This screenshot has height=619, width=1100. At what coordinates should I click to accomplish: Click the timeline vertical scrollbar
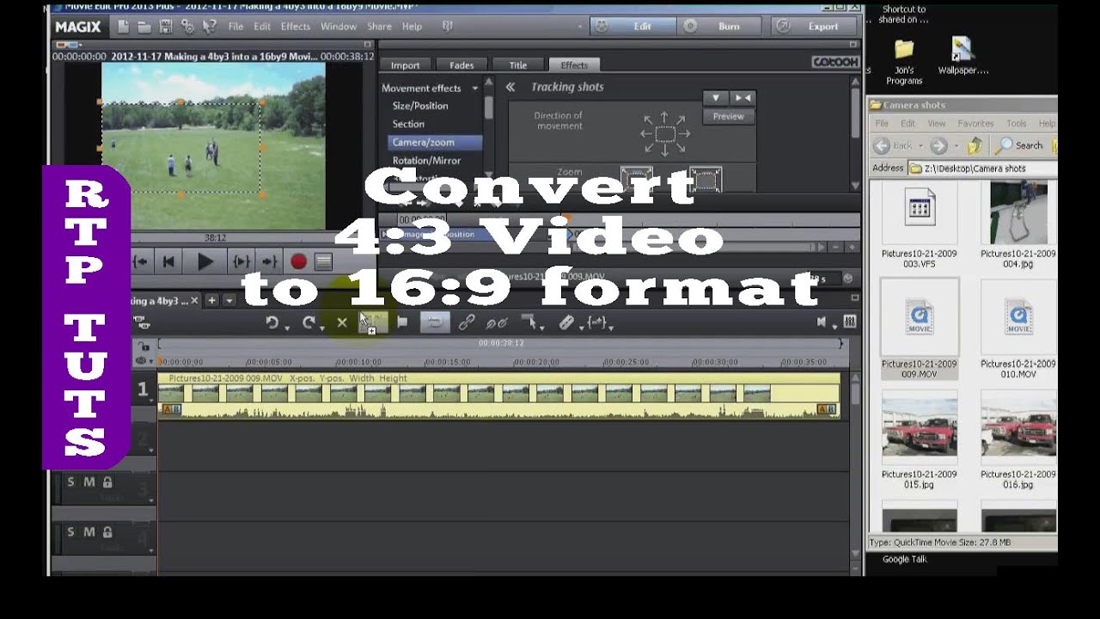855,395
